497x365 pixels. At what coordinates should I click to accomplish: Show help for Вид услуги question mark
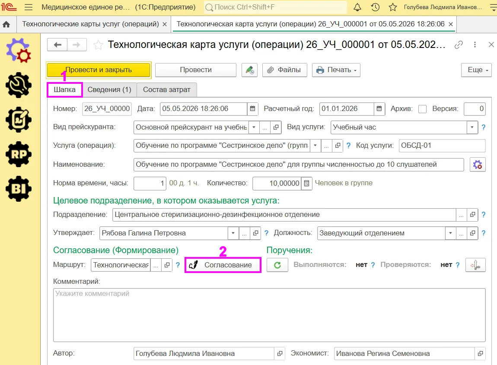pyautogui.click(x=483, y=127)
